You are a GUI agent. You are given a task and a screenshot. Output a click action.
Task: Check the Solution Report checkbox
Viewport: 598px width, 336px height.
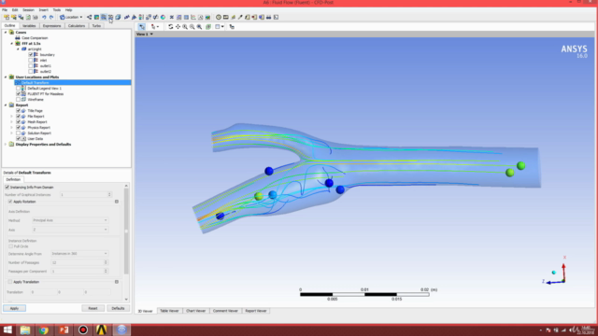coord(18,133)
